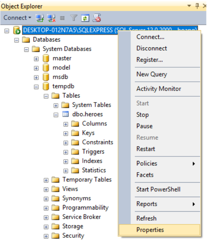Click the Storage folder icon
207x251 pixels.
coord(55,227)
